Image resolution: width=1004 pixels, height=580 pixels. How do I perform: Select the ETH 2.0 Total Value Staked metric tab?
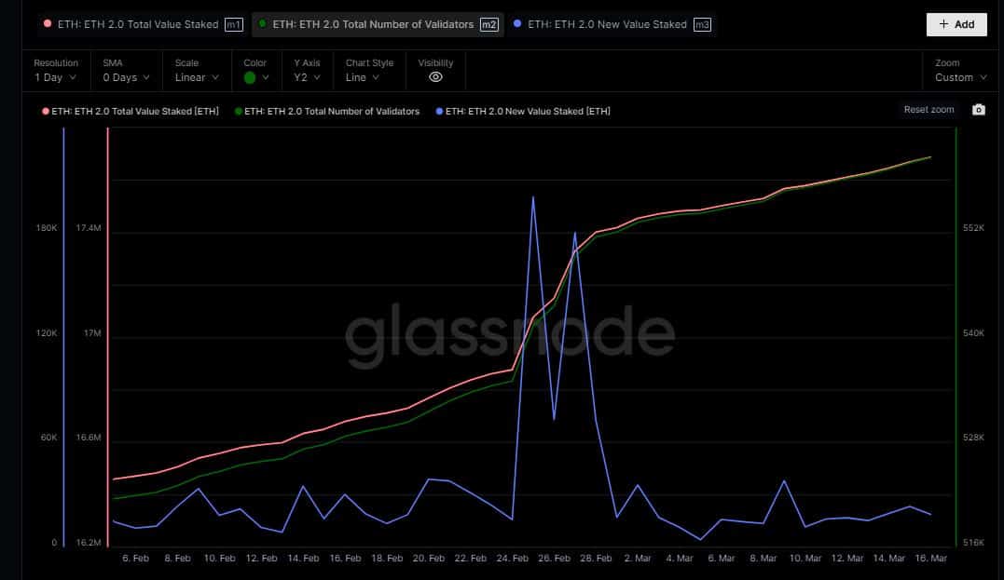[138, 24]
